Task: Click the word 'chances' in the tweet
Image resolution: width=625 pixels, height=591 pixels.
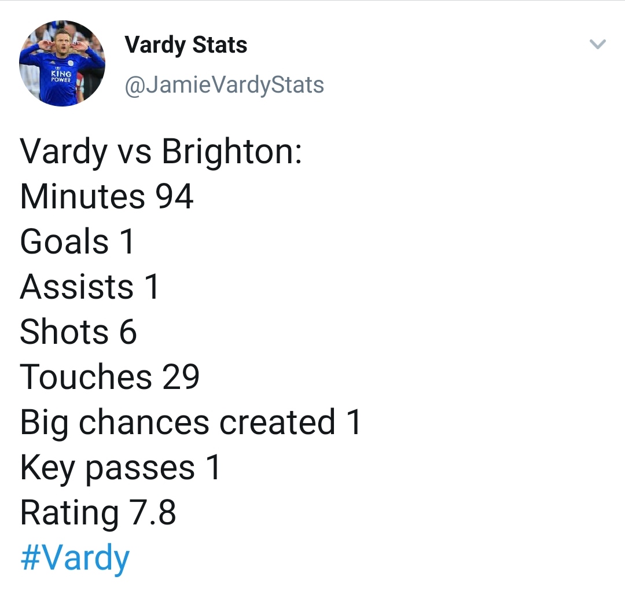Action: [x=144, y=422]
